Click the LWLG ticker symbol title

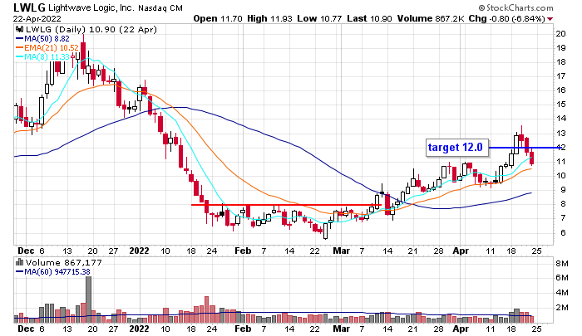click(x=29, y=7)
